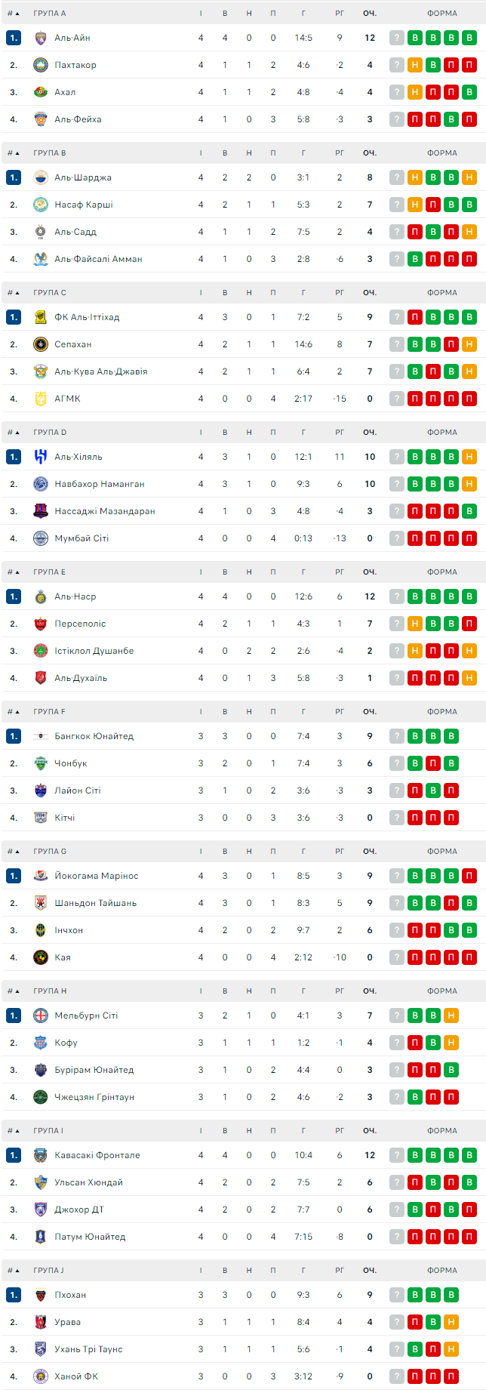Viewport: 486px width, 1393px height.
Task: Click the Бангкок Юнайтед team logo
Action: (x=41, y=736)
